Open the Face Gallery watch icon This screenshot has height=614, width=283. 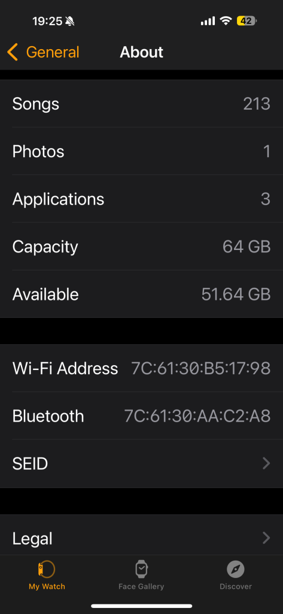click(x=141, y=569)
